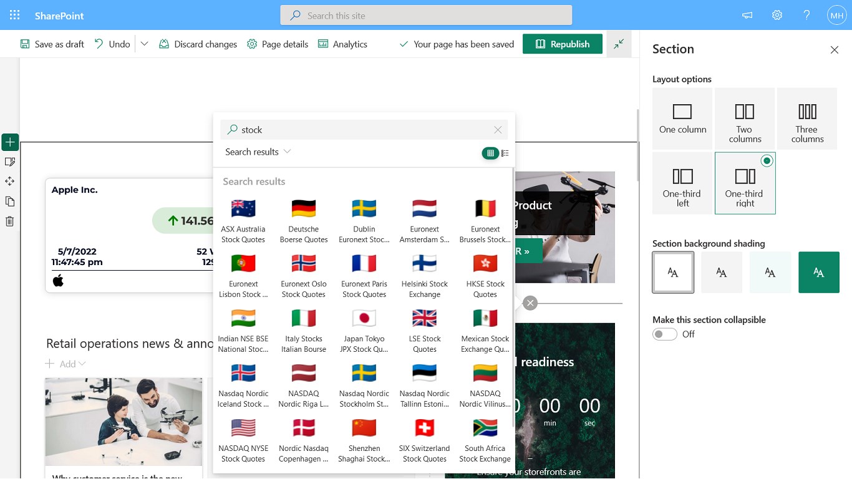Click Save as draft
Viewport: 852px width, 479px height.
[x=52, y=44]
